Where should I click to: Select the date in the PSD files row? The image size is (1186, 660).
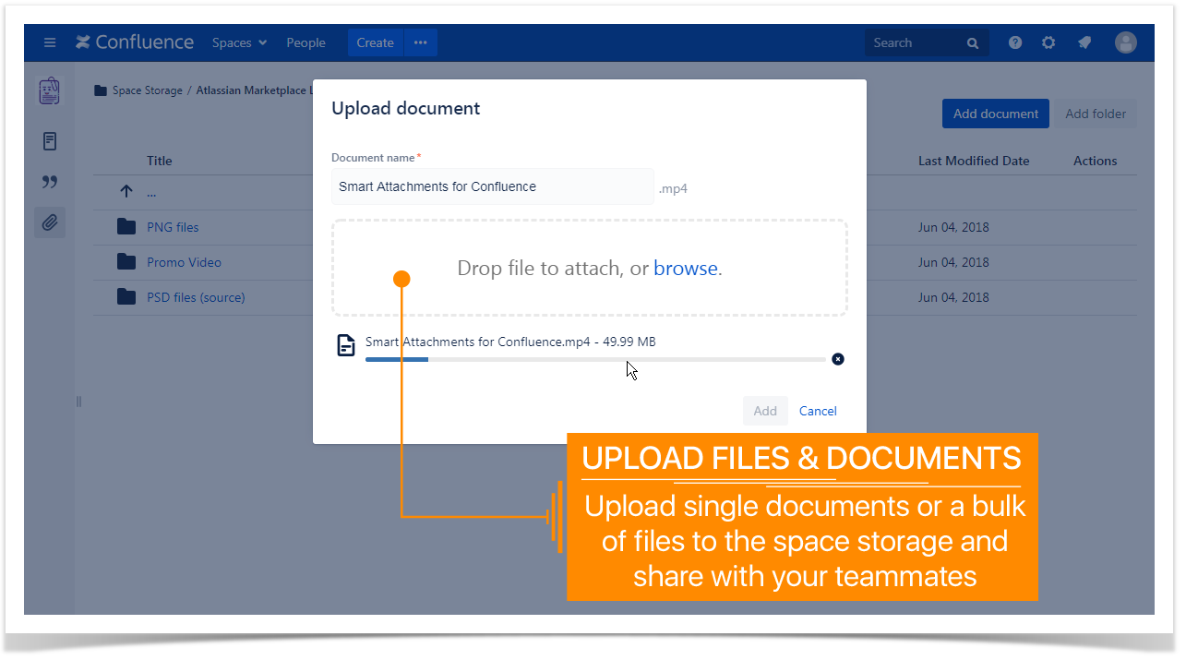tap(953, 297)
